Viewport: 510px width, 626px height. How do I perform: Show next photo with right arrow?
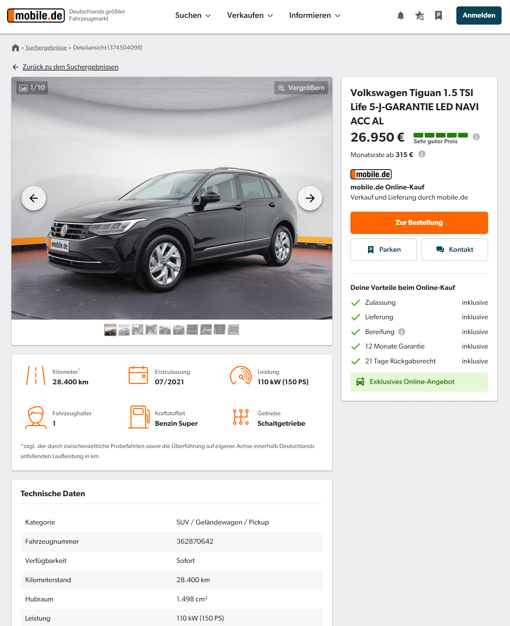tap(310, 198)
